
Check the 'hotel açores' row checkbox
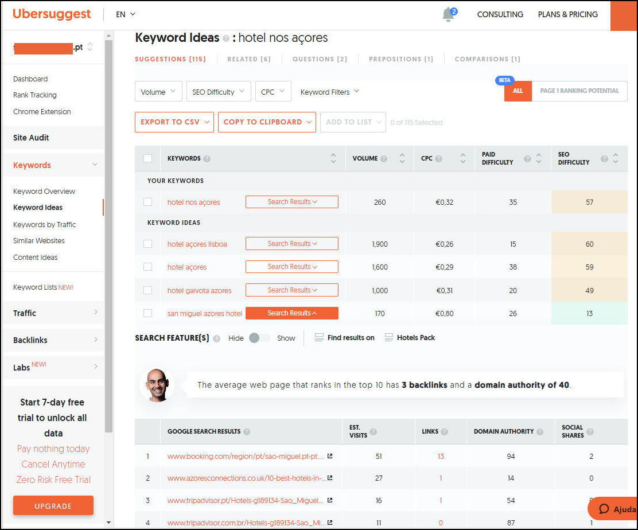(x=147, y=267)
